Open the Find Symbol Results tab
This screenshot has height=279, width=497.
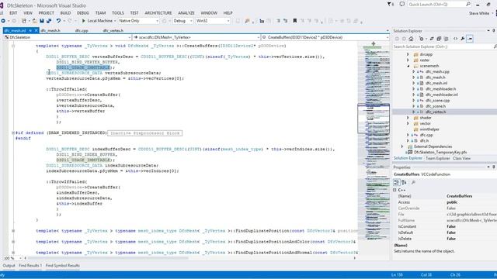(62, 266)
